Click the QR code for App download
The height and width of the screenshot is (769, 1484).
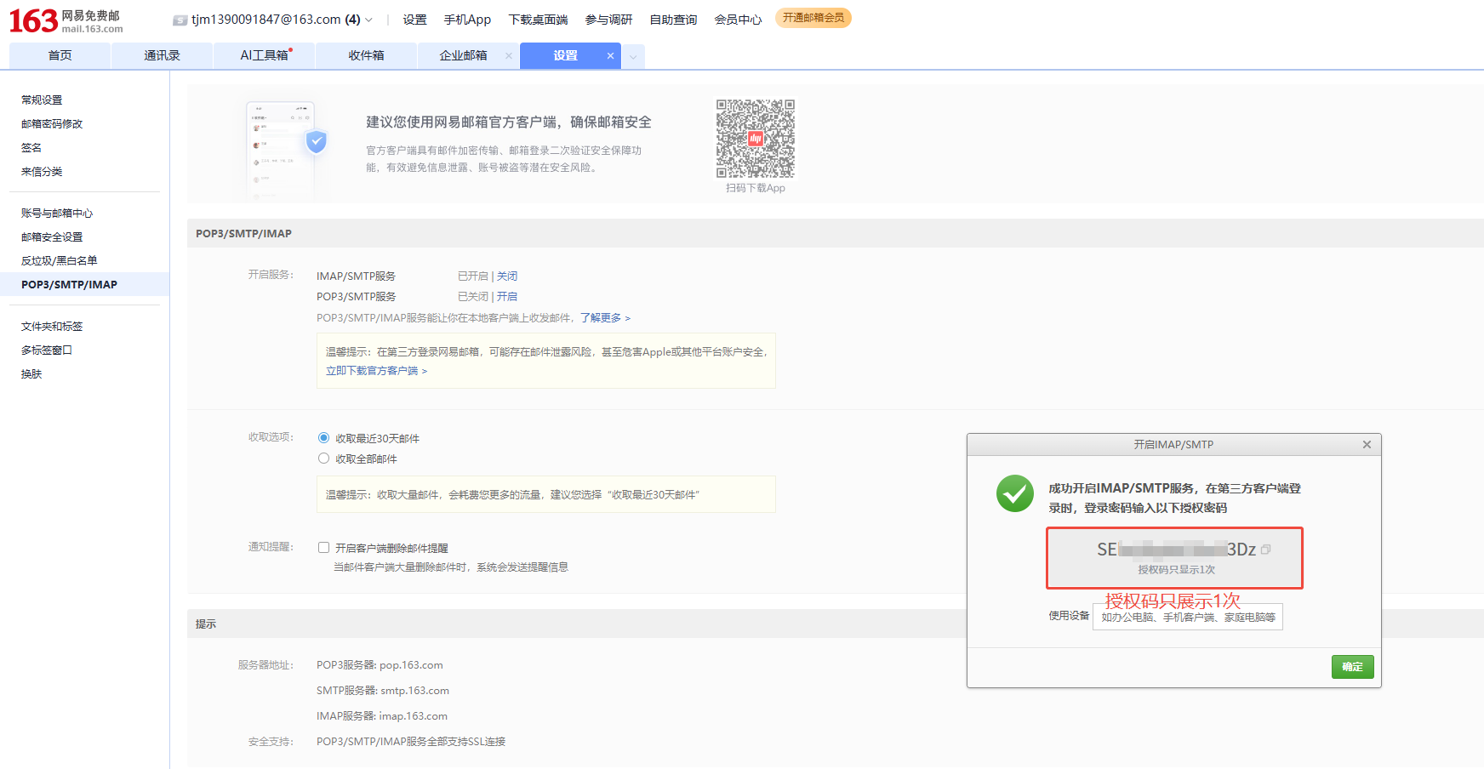coord(755,139)
